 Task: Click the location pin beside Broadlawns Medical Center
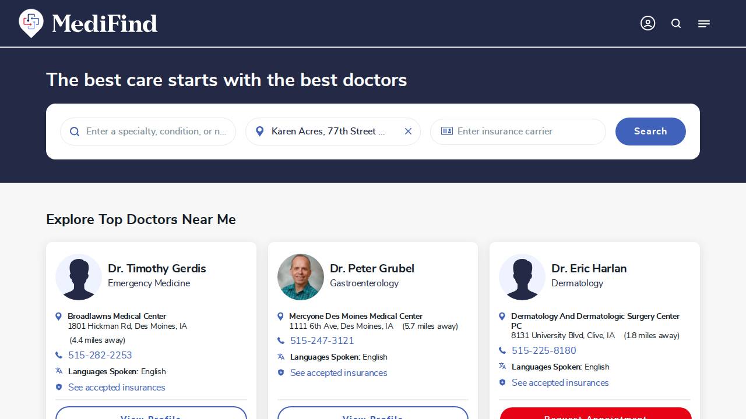[58, 316]
